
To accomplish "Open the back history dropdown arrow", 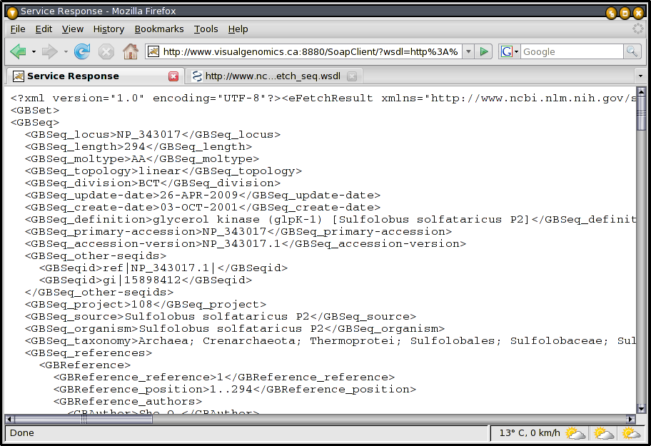I will pyautogui.click(x=34, y=51).
